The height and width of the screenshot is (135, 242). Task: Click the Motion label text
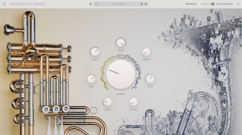coord(146,60)
